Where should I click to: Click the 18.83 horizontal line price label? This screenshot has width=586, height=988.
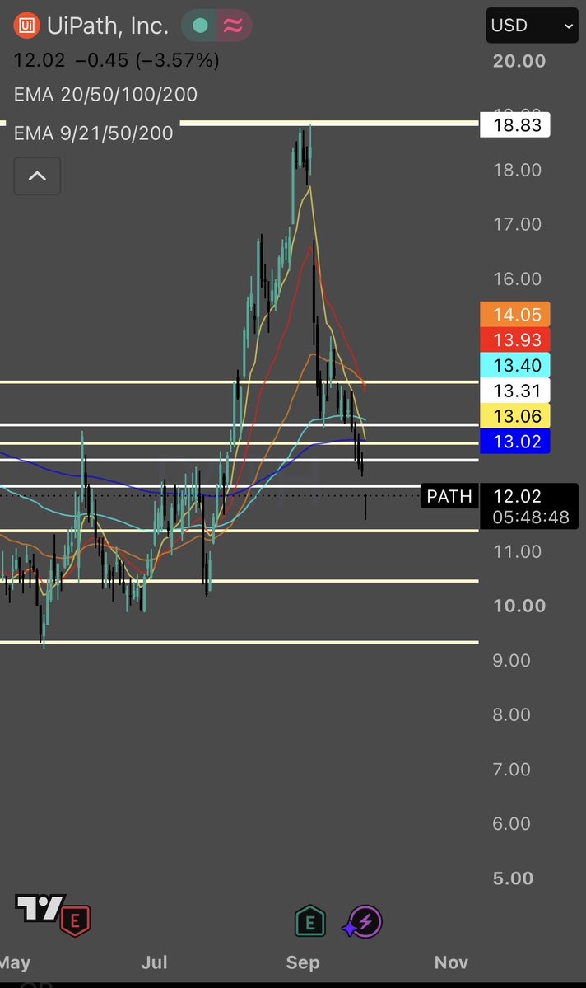point(515,124)
